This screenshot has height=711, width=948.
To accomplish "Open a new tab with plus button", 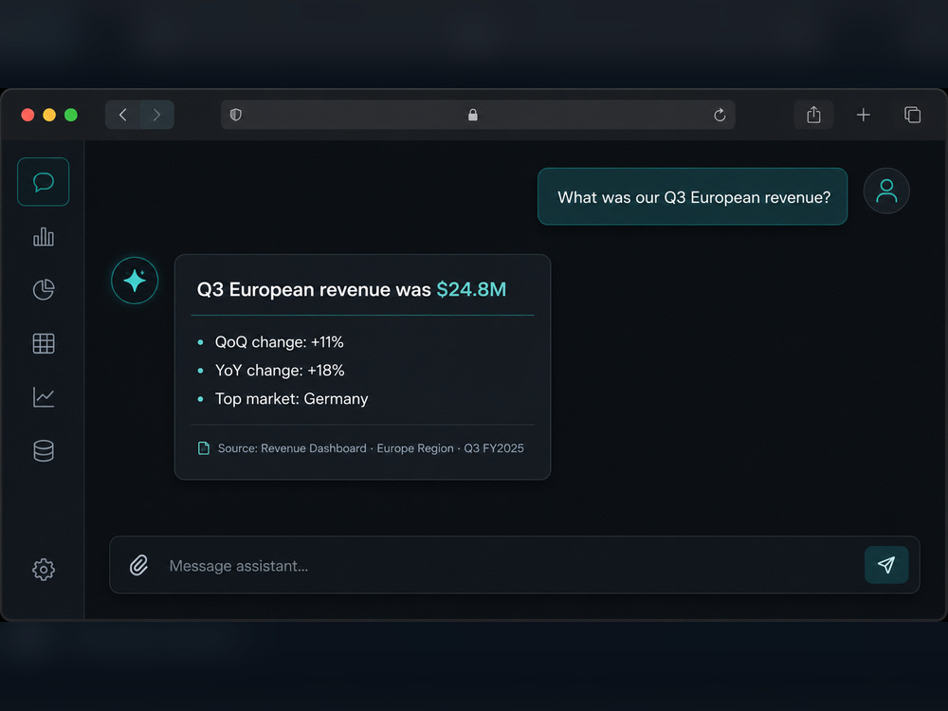I will pos(864,115).
